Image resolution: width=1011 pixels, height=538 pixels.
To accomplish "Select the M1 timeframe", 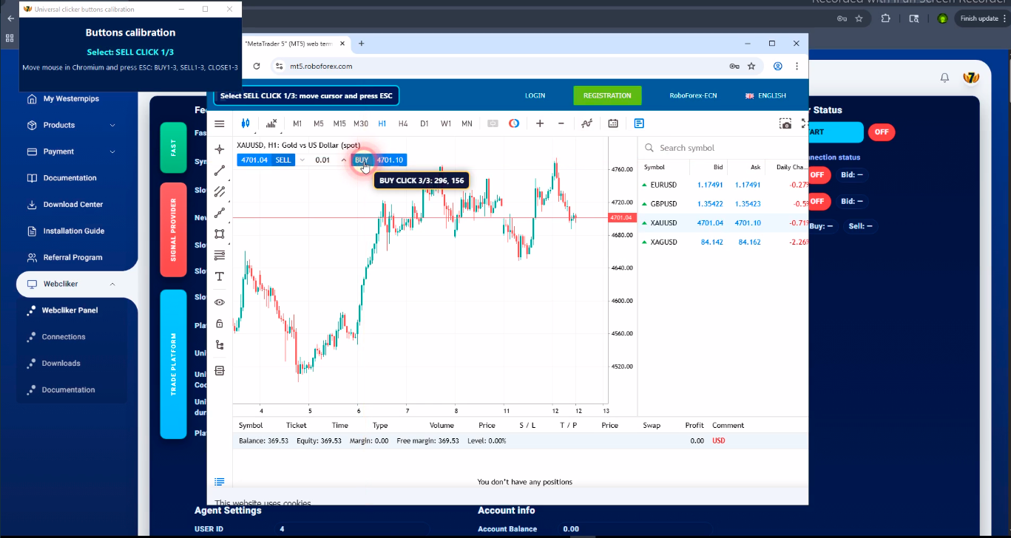I will point(297,123).
